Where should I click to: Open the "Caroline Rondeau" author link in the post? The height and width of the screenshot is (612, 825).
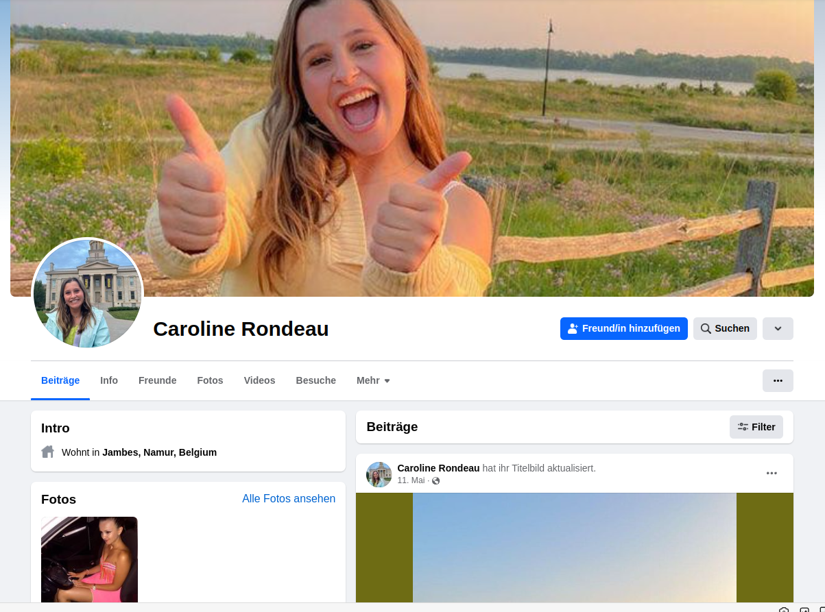coord(438,468)
